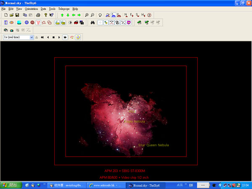Click the Open file folder icon

coord(11,15)
